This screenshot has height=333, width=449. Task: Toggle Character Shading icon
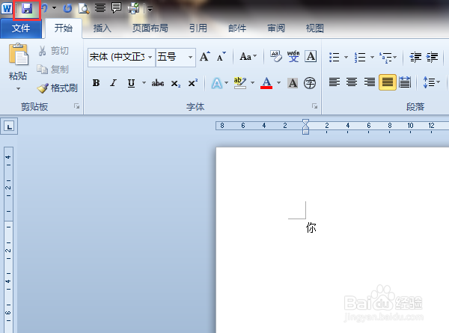pyautogui.click(x=293, y=83)
